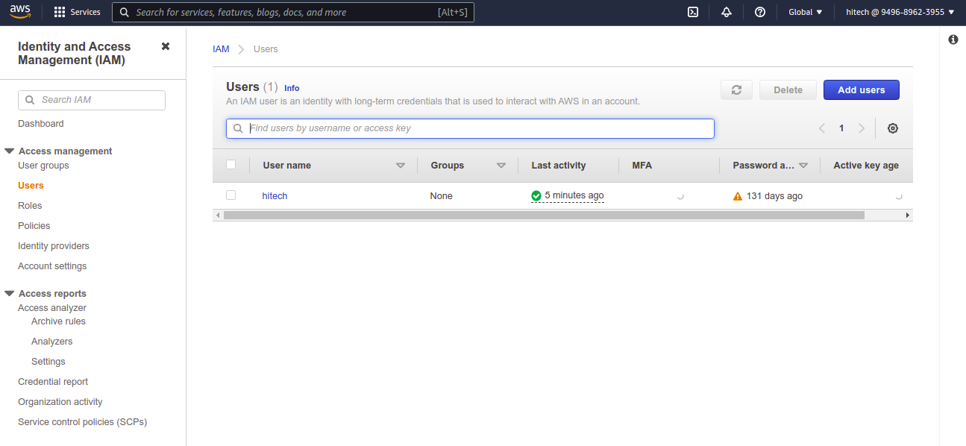Open Access analyzer in sidebar
This screenshot has height=446, width=966.
tap(52, 308)
